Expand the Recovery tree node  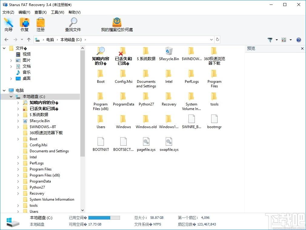coord(18,193)
